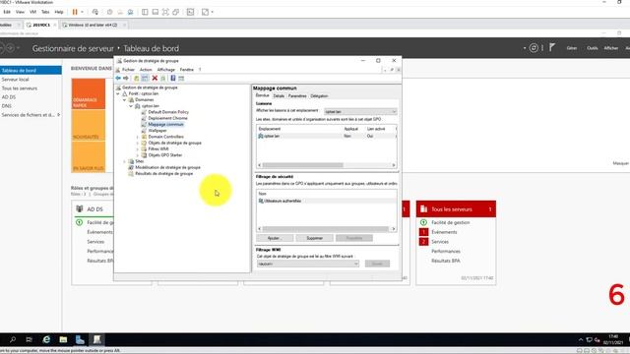The height and width of the screenshot is (354, 630).
Task: Switch to Délégation tab
Action: (x=319, y=96)
